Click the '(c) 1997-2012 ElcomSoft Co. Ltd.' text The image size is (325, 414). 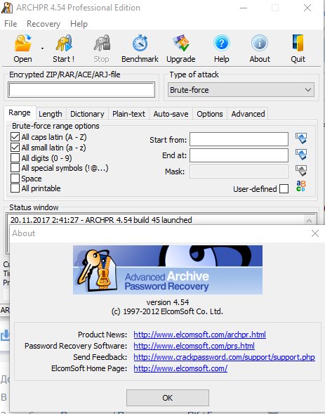[167, 311]
